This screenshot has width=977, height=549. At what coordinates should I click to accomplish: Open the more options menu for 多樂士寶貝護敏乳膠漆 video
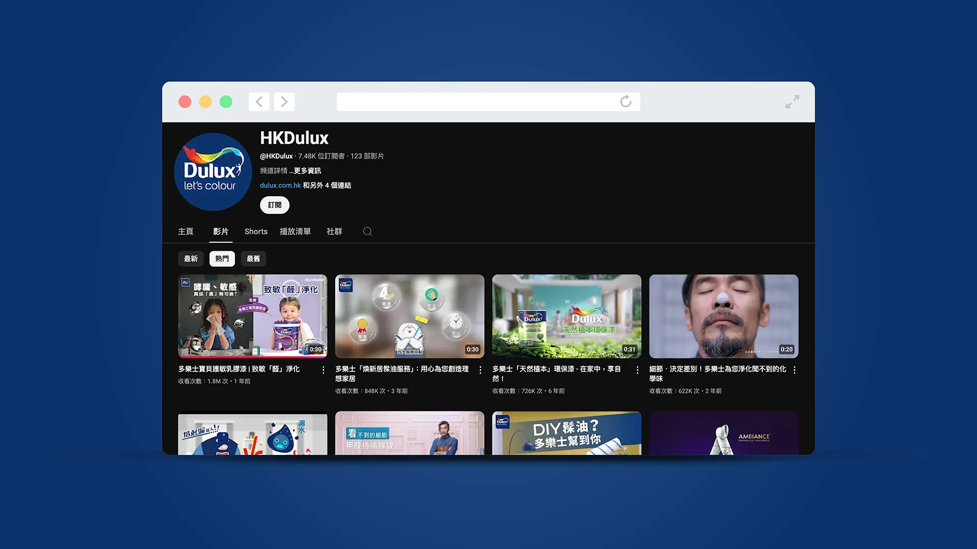click(323, 370)
